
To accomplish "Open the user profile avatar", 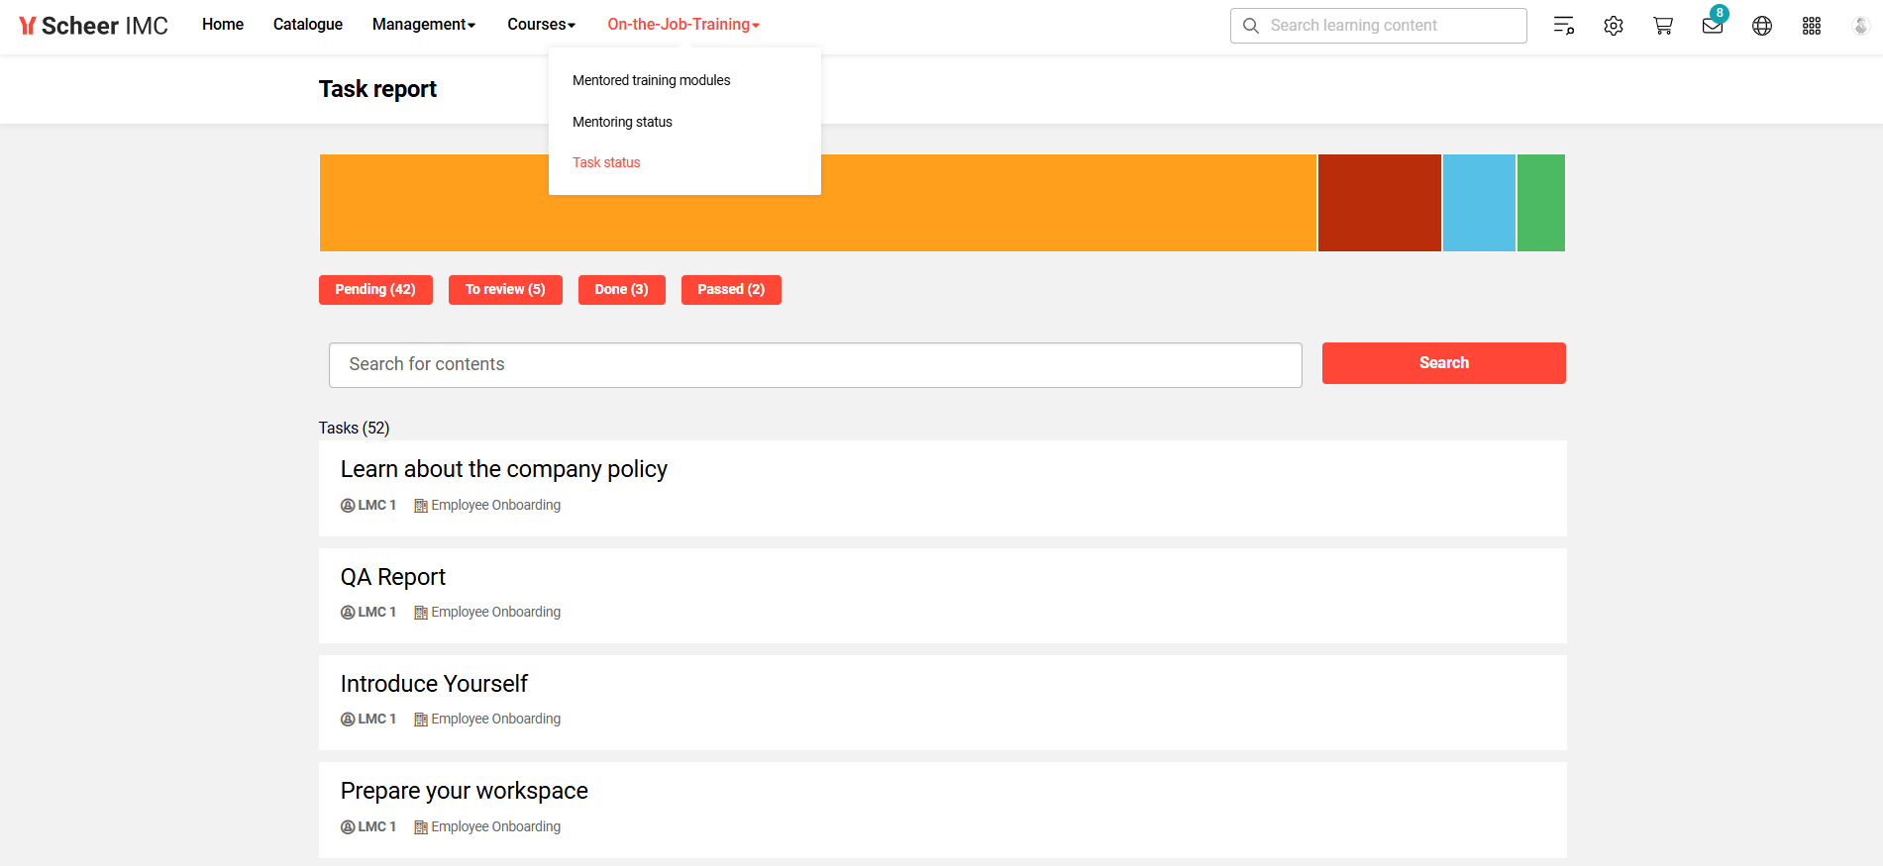I will coord(1859,26).
